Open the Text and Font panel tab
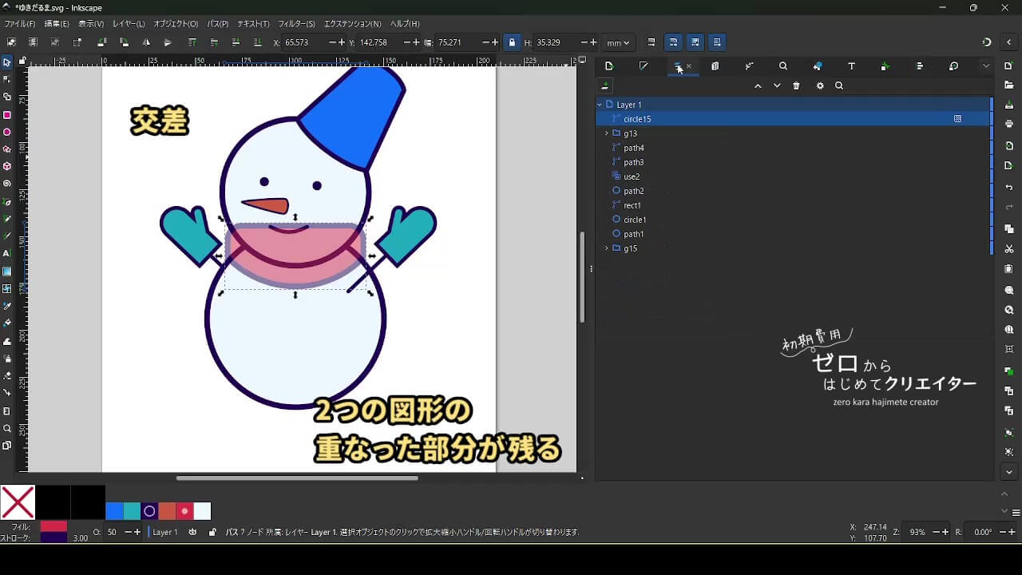Viewport: 1022px width, 575px height. pos(851,66)
